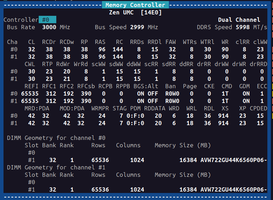Click the MOD:PDA column header

click(72, 109)
